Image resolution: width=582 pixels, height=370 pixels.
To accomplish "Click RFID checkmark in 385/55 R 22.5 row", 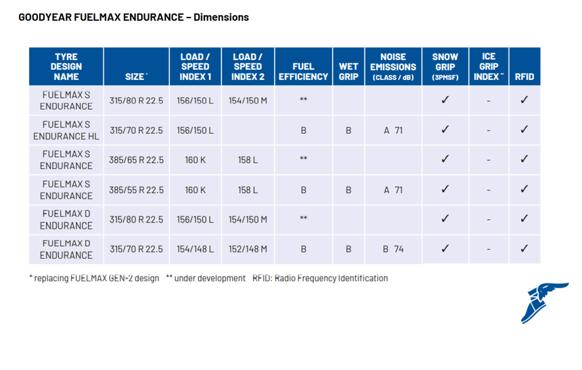I will tap(524, 189).
